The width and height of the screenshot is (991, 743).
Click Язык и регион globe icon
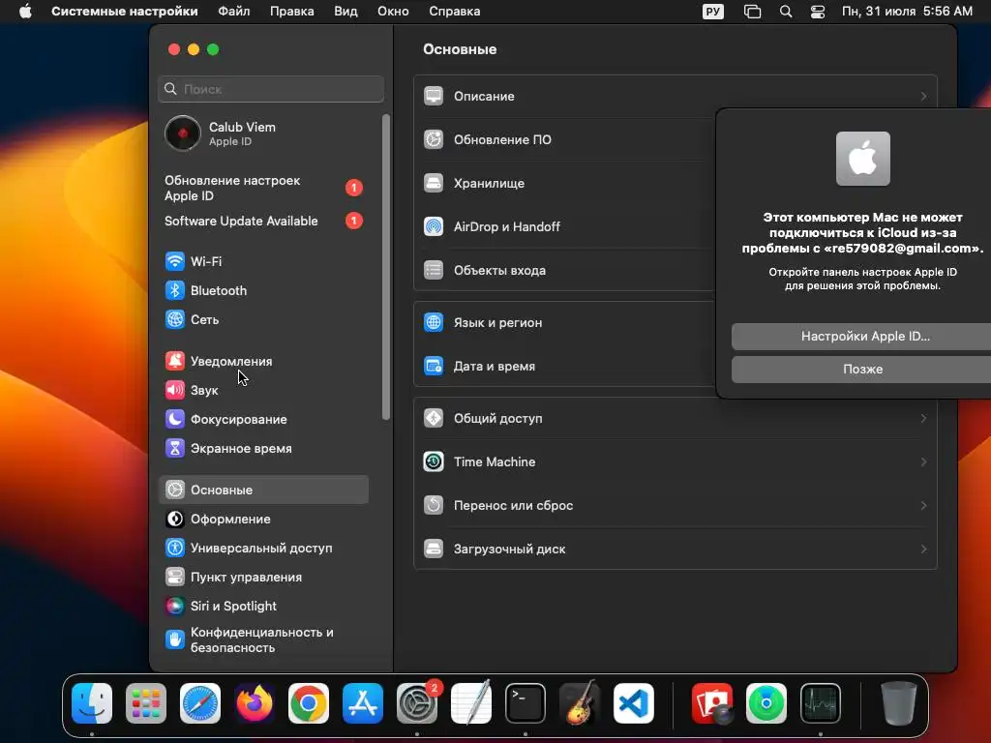click(434, 322)
